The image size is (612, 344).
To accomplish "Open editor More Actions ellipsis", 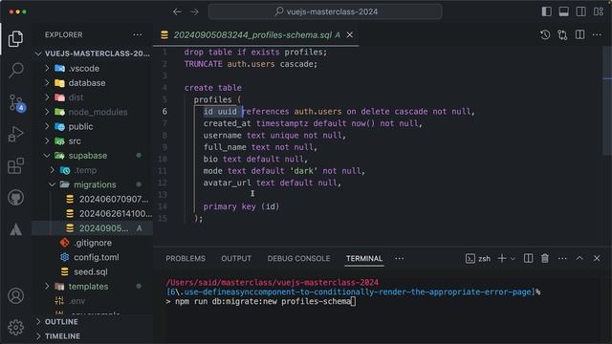I will 597,34.
